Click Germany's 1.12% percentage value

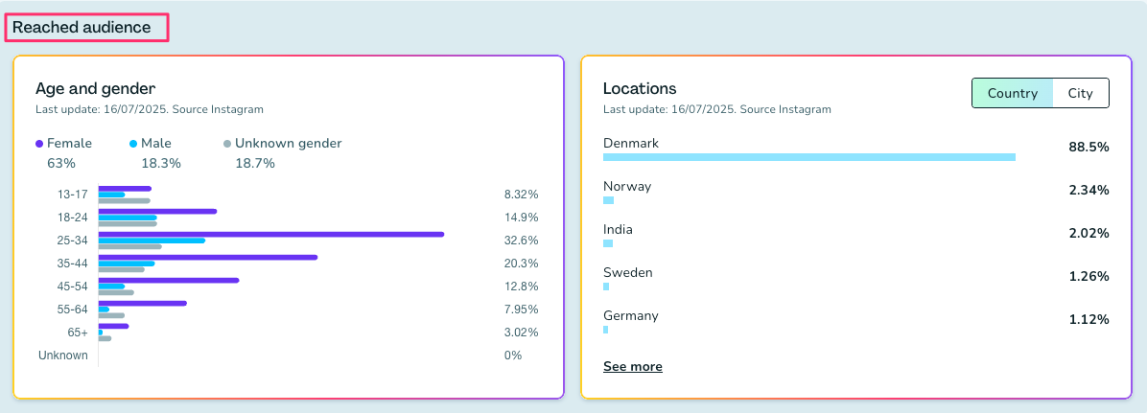[x=1088, y=319]
